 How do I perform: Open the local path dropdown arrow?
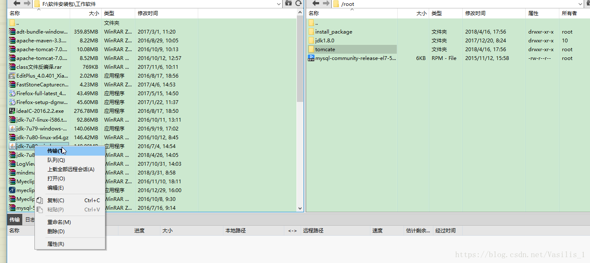(279, 4)
